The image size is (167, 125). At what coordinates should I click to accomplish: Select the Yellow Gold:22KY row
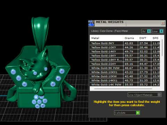coord(125,64)
